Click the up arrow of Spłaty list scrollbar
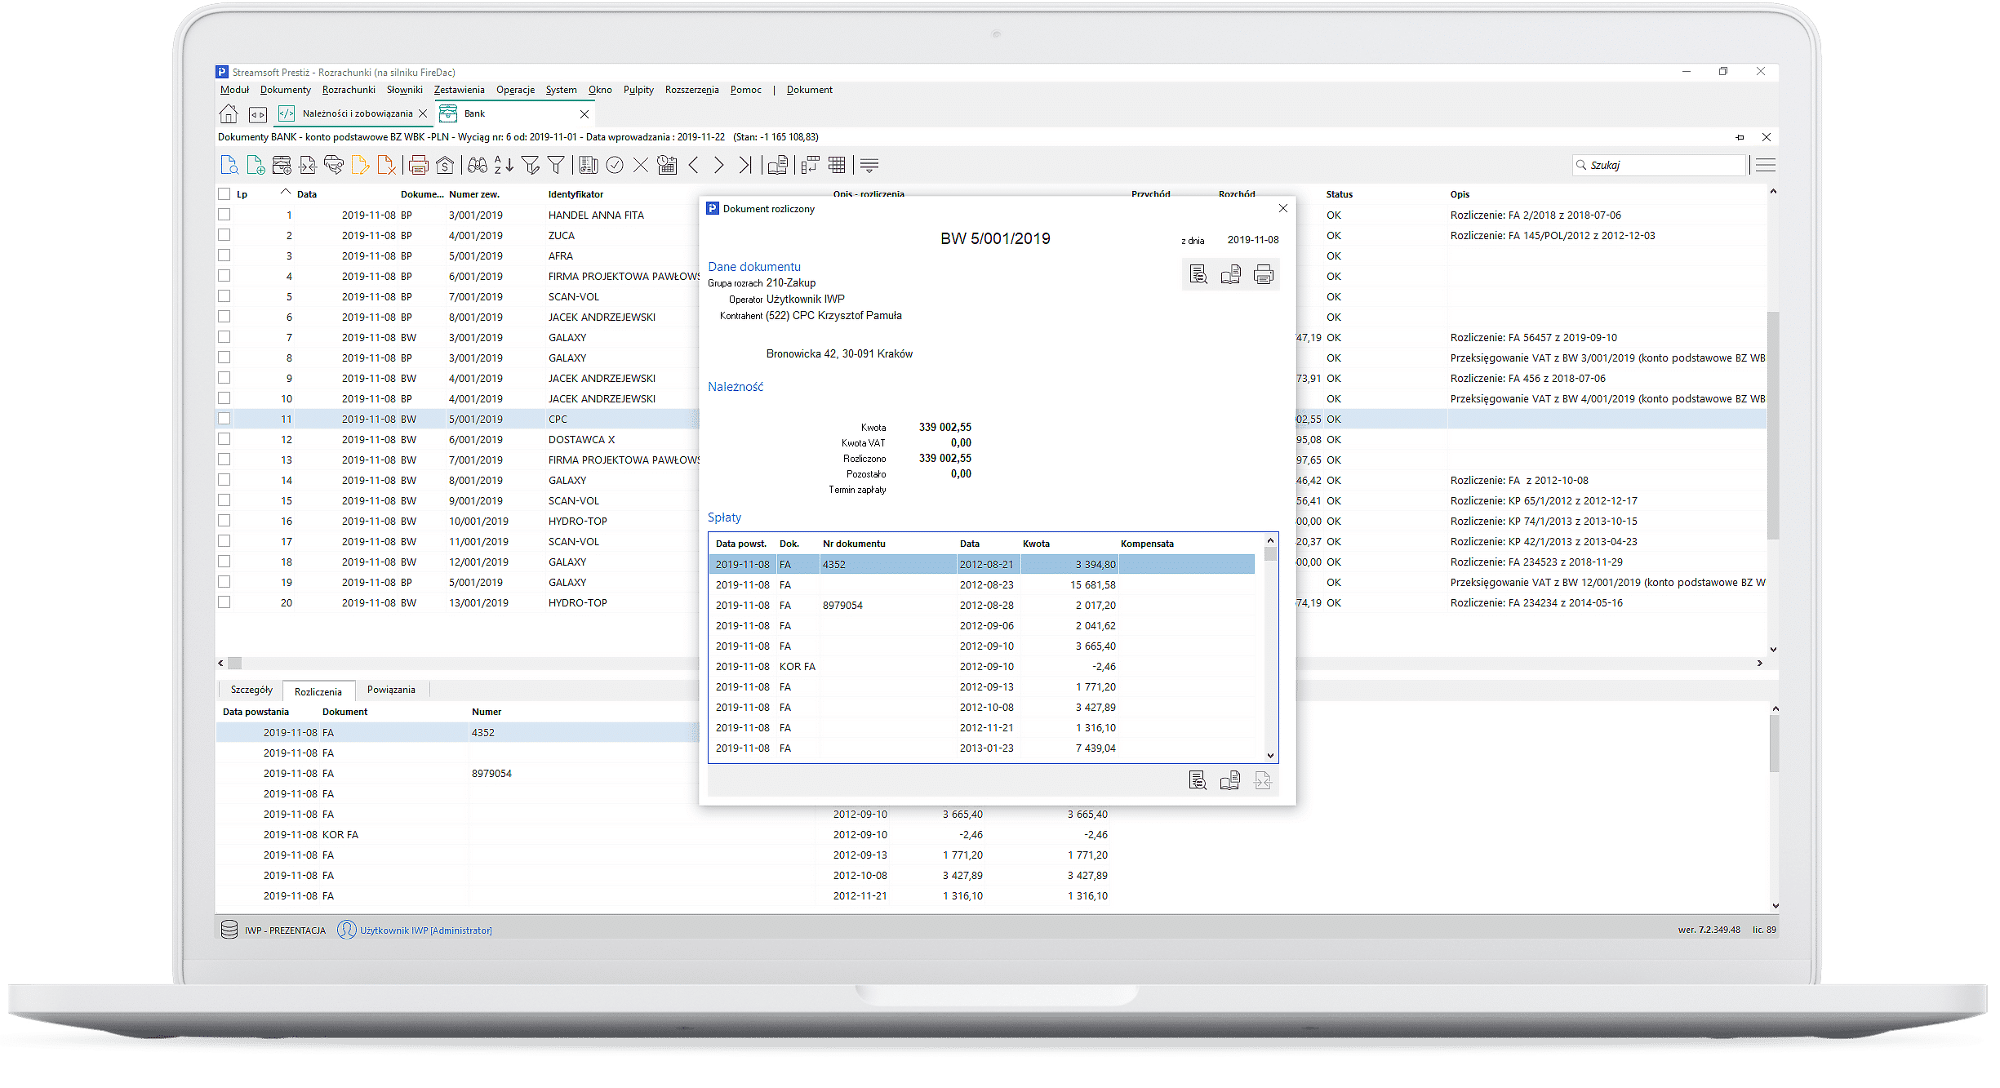2000x1088 pixels. 1270,540
